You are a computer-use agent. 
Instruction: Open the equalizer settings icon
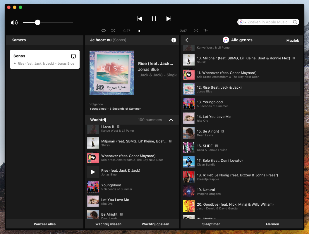205,31
